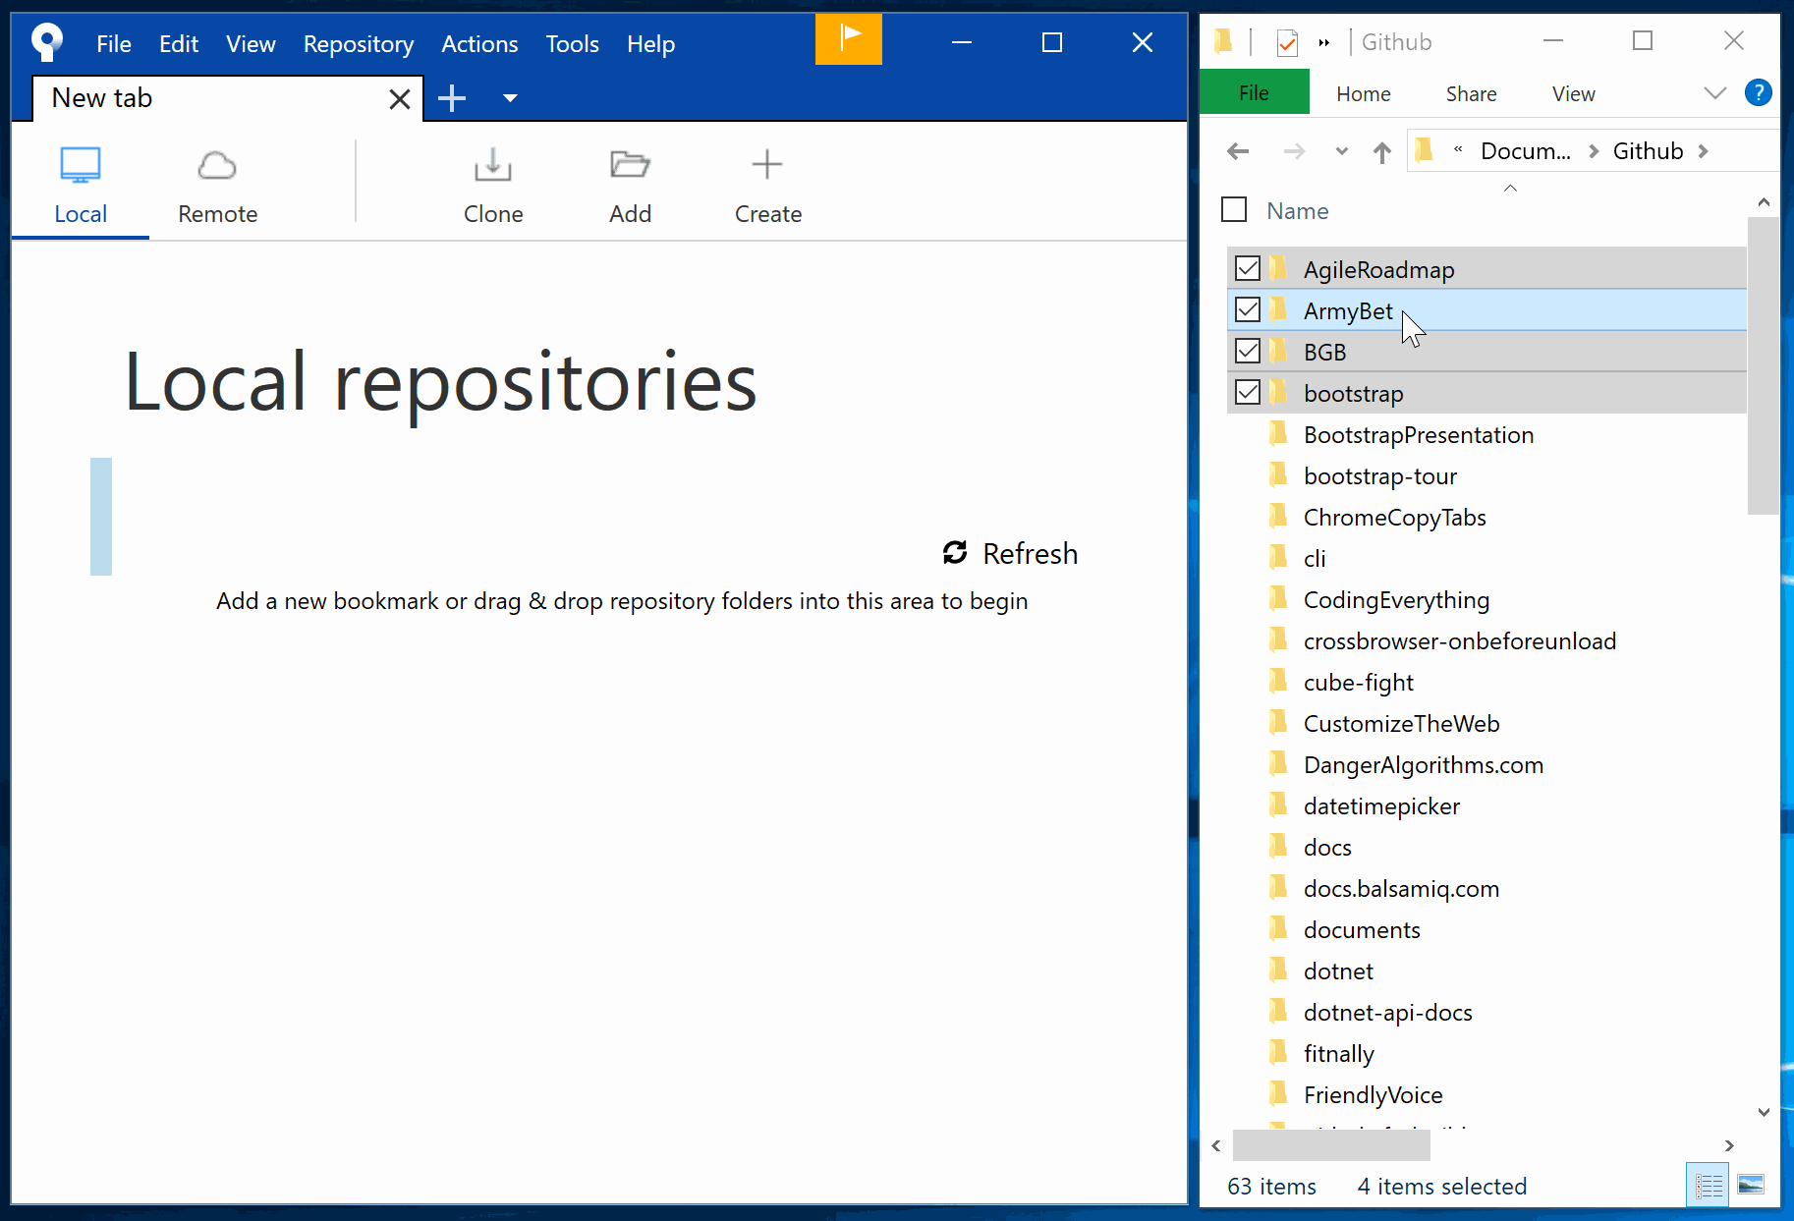1794x1221 pixels.
Task: Click the Github breadcrumb segment
Action: (x=1649, y=151)
